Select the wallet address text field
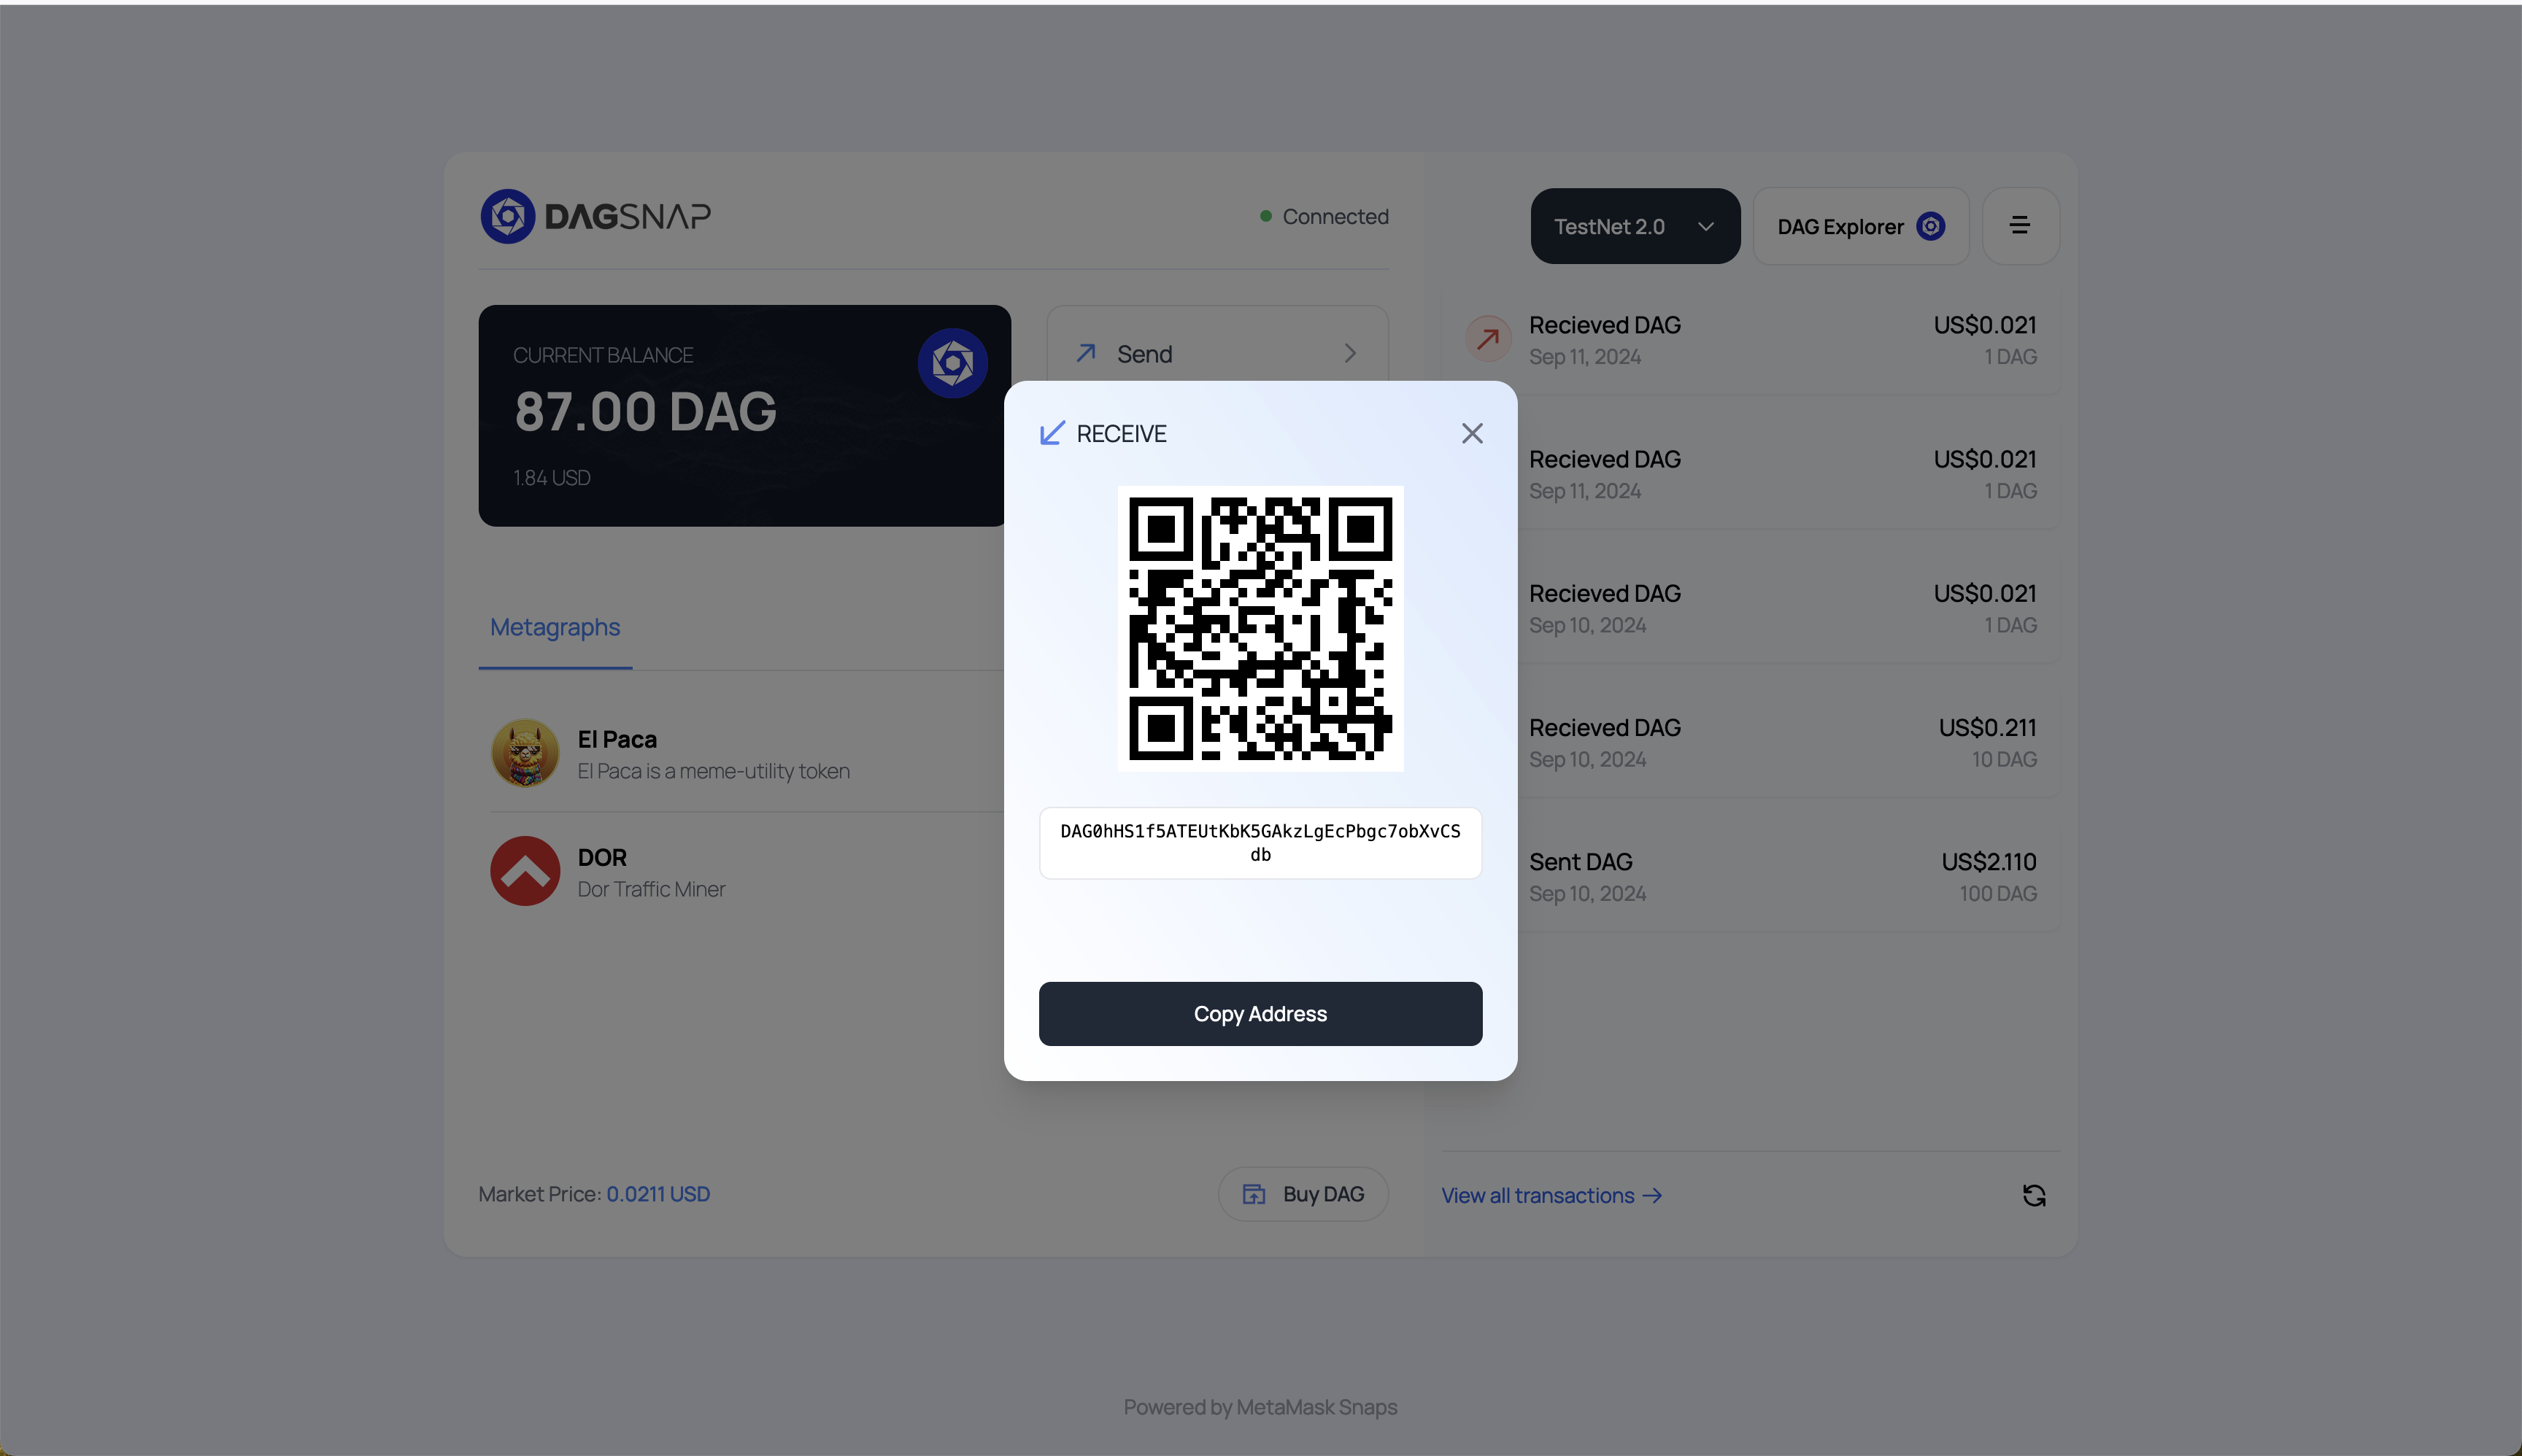The height and width of the screenshot is (1456, 2522). (x=1260, y=843)
